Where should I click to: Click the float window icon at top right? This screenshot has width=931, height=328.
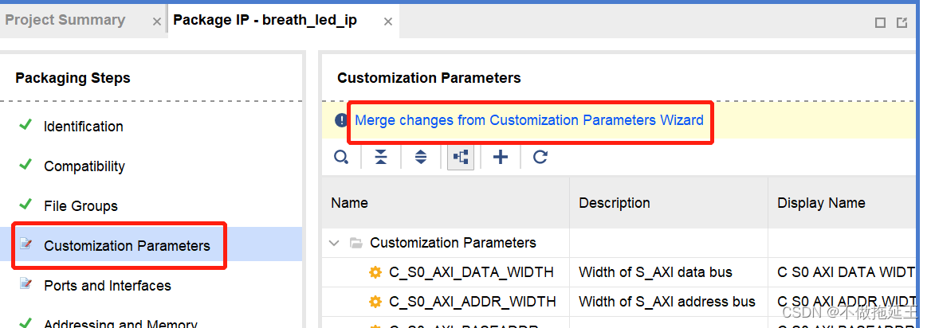coord(902,22)
